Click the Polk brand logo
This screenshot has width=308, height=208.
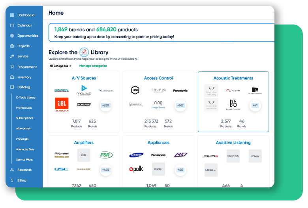(x=136, y=169)
